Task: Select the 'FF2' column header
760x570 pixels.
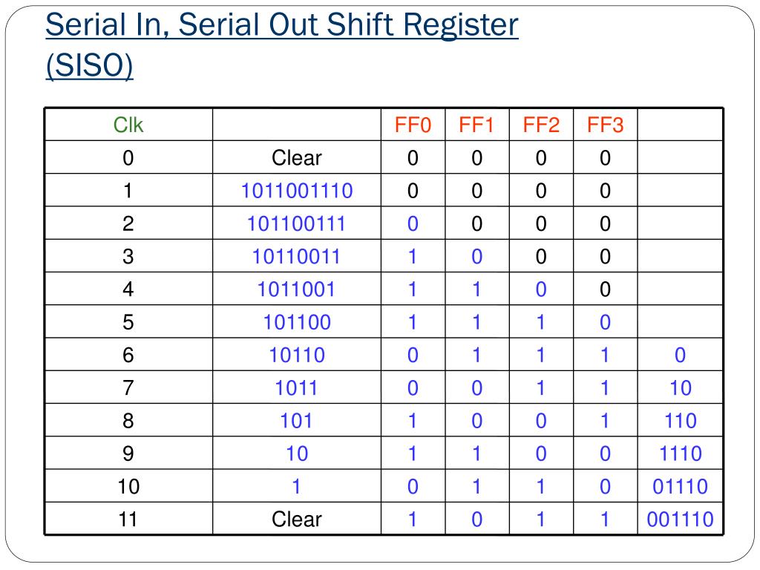Action: 541,125
